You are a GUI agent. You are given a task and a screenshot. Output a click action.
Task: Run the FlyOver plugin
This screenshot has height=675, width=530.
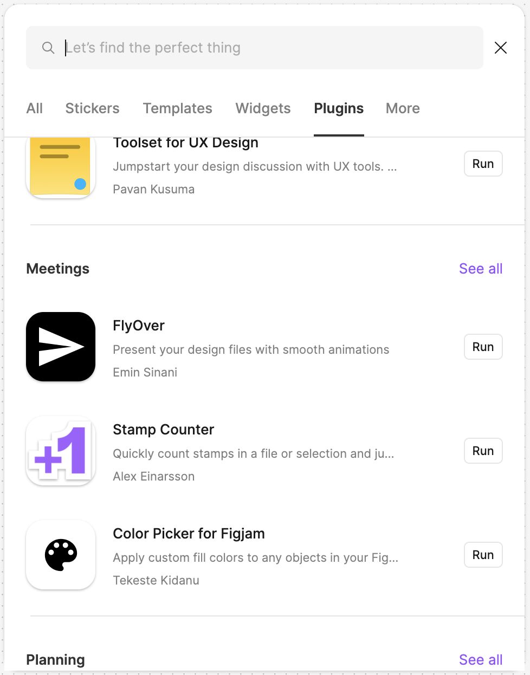coord(483,347)
